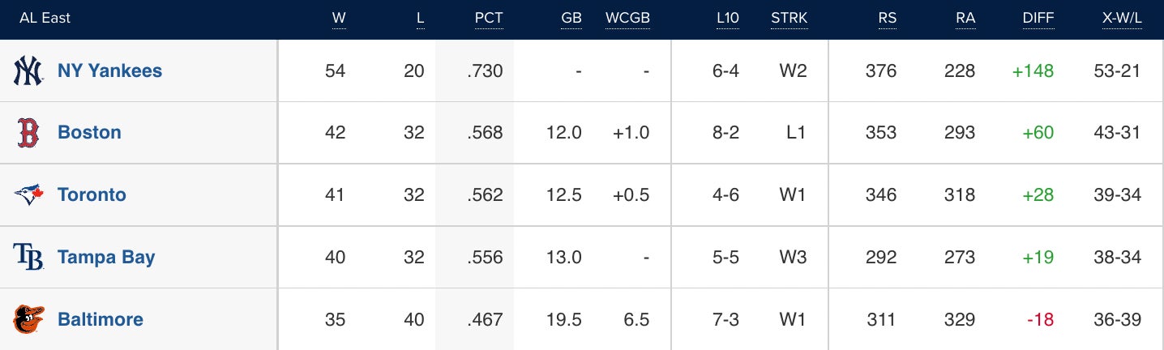This screenshot has width=1164, height=350.
Task: Sort by WCGB column header
Action: (627, 18)
